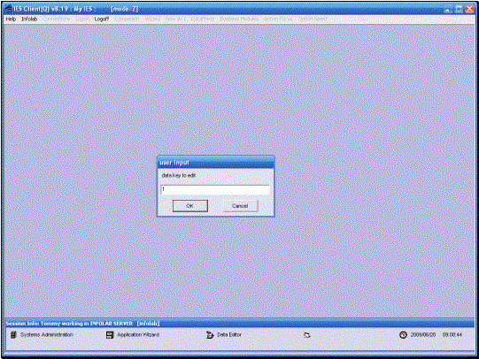Click the greyed Connections menu
The image size is (479, 359).
[57, 19]
